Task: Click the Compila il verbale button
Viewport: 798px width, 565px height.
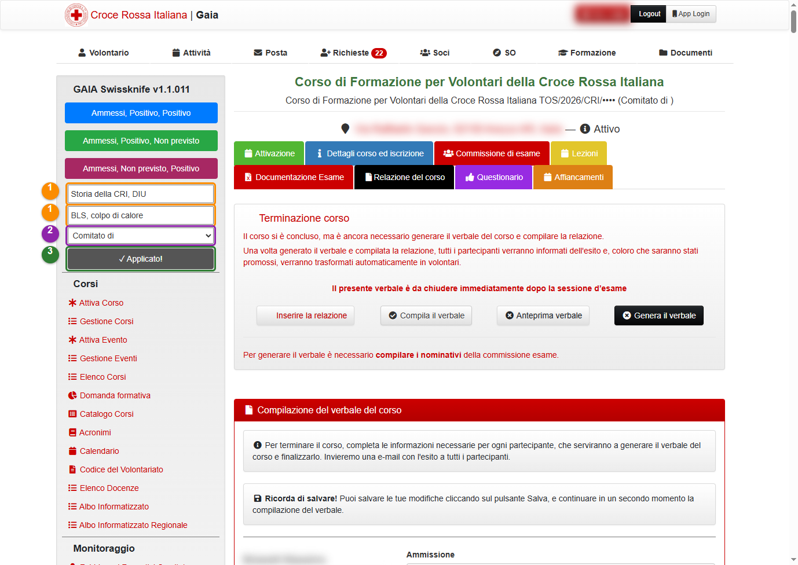Action: tap(426, 315)
